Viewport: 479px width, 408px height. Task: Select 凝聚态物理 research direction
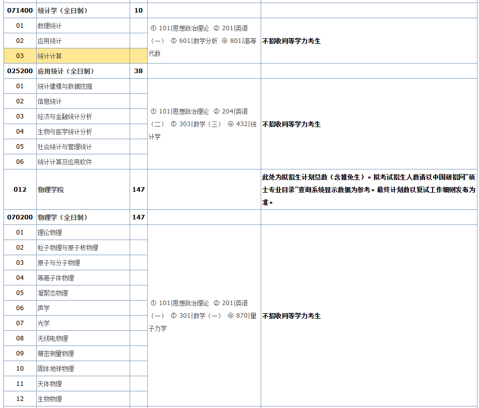click(52, 293)
